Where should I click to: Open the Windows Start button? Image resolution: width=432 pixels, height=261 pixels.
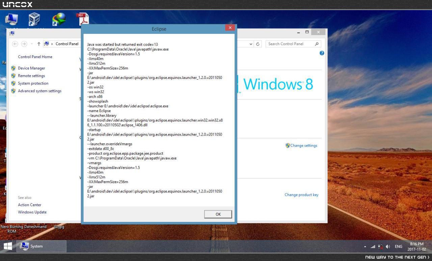[x=8, y=246]
